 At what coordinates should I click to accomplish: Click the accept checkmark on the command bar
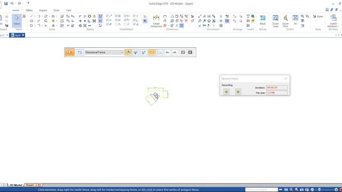(x=183, y=52)
